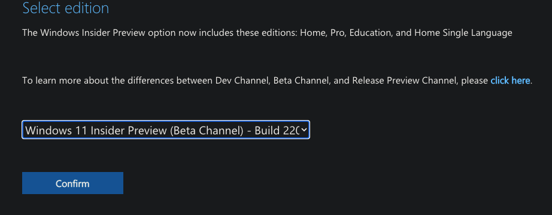Open the Windows 11 Insider Preview edition dropdown
This screenshot has width=552, height=215.
click(x=166, y=130)
